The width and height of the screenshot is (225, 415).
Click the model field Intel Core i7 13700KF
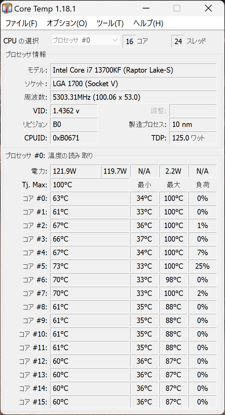pos(133,70)
